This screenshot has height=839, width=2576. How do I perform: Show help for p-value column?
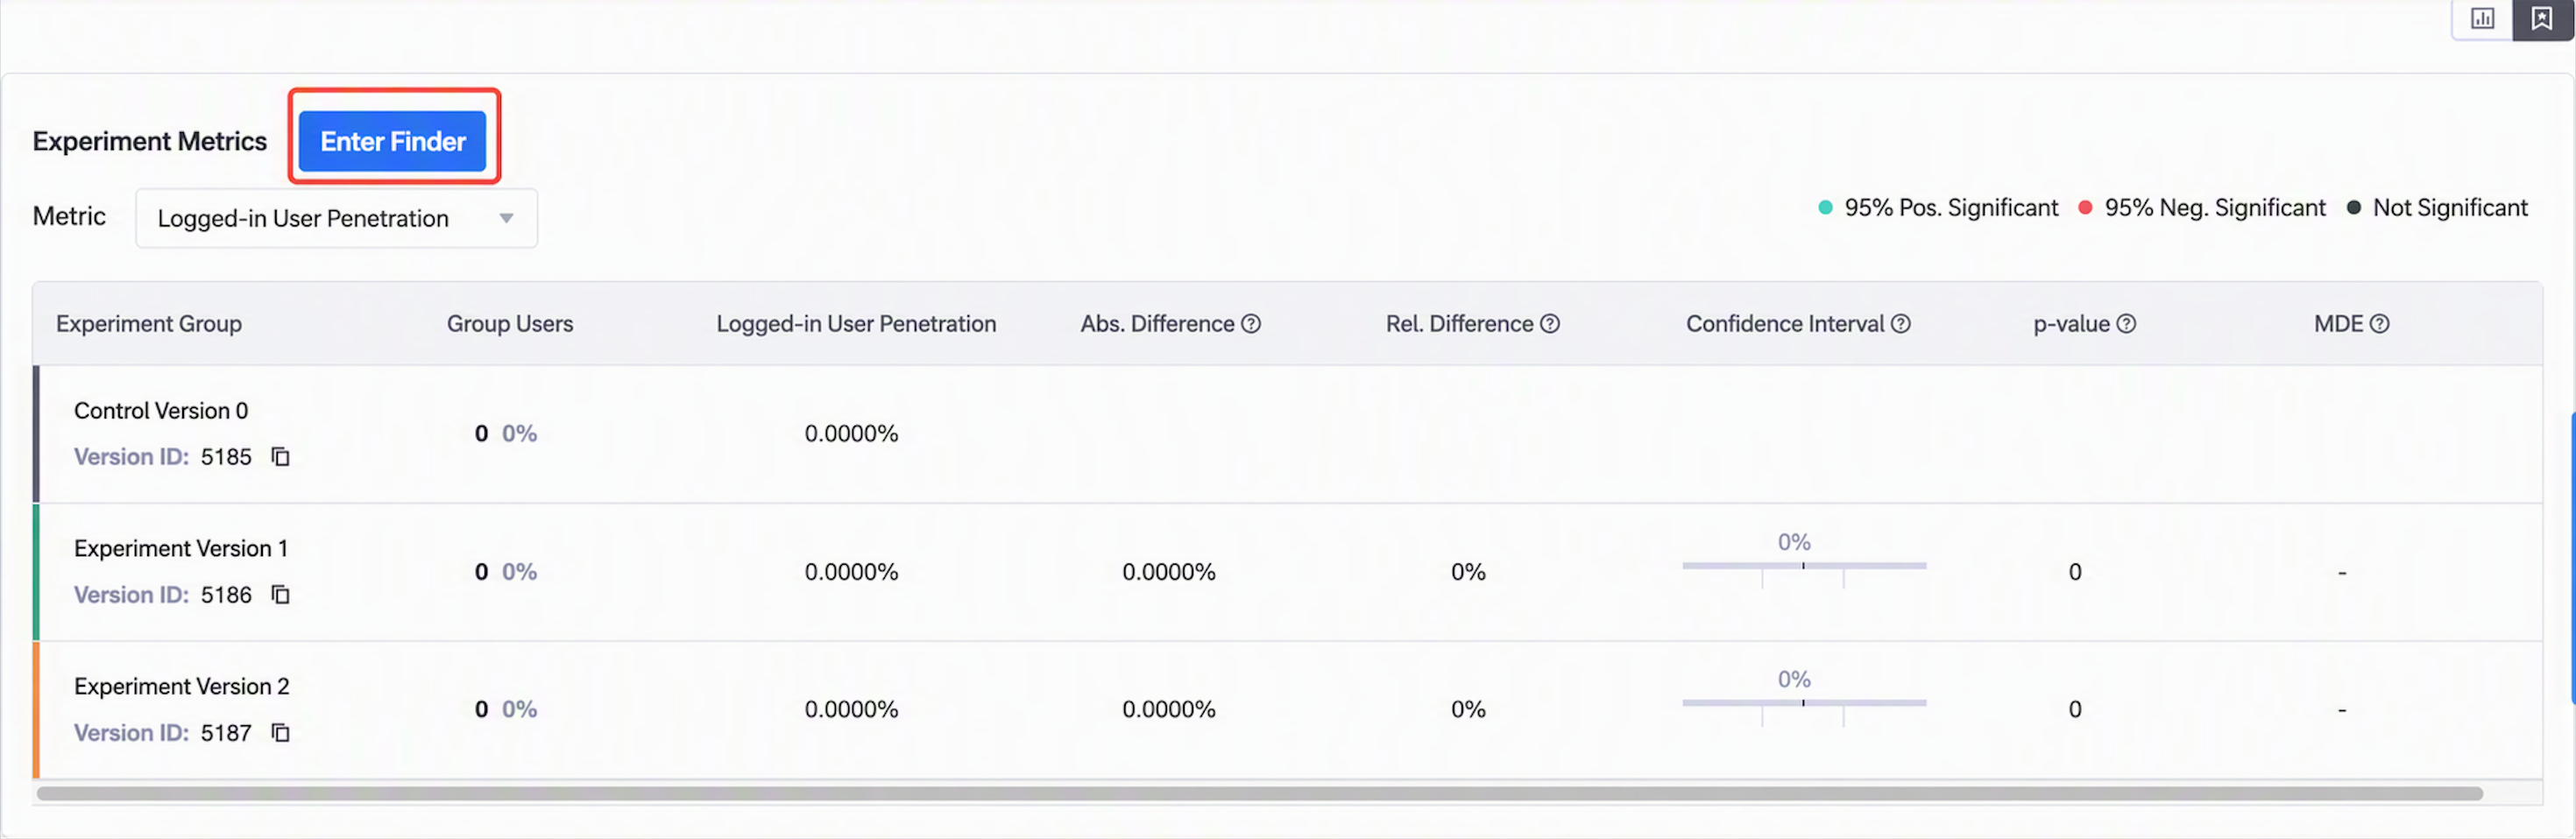pos(2127,324)
